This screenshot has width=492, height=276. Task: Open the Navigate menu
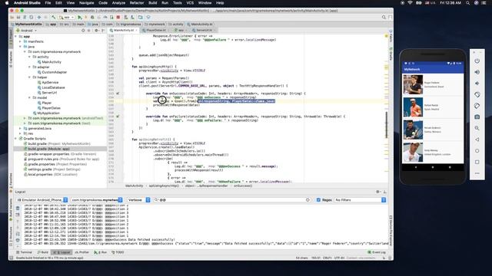coord(86,3)
